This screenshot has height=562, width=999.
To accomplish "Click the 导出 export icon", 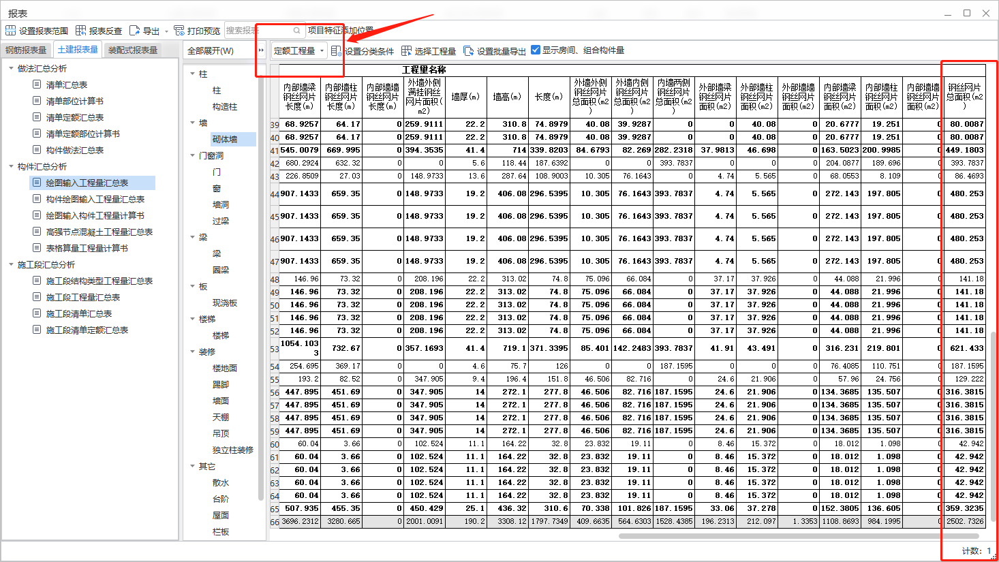I will pyautogui.click(x=134, y=31).
